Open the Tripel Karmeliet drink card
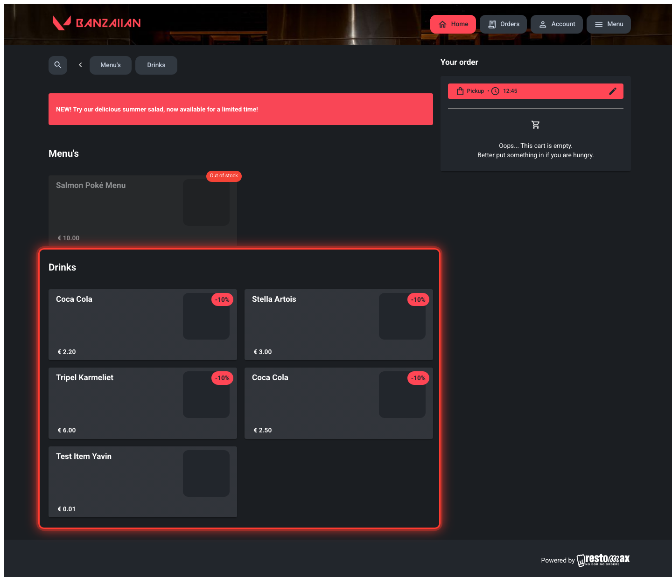This screenshot has height=577, width=672. pos(143,403)
